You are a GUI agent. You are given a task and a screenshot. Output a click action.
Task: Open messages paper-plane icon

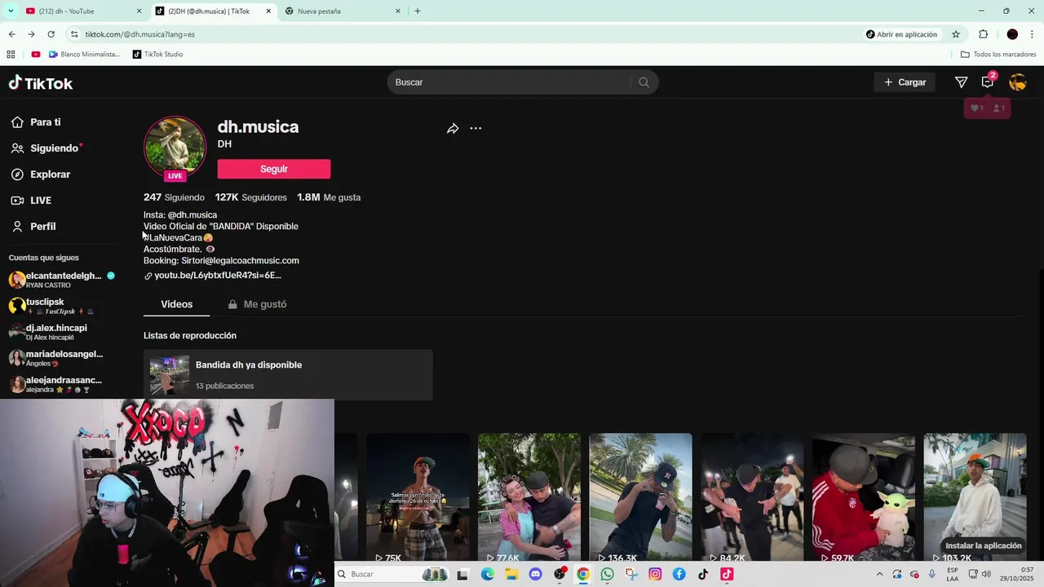click(x=961, y=82)
